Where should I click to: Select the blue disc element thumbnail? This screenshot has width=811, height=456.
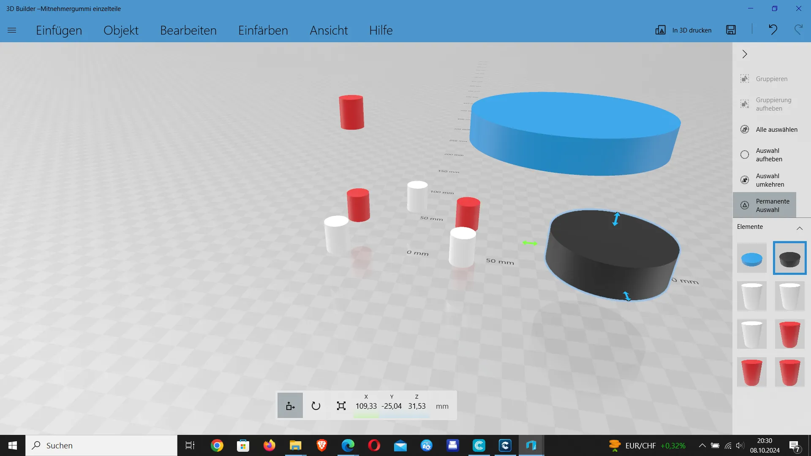point(751,258)
